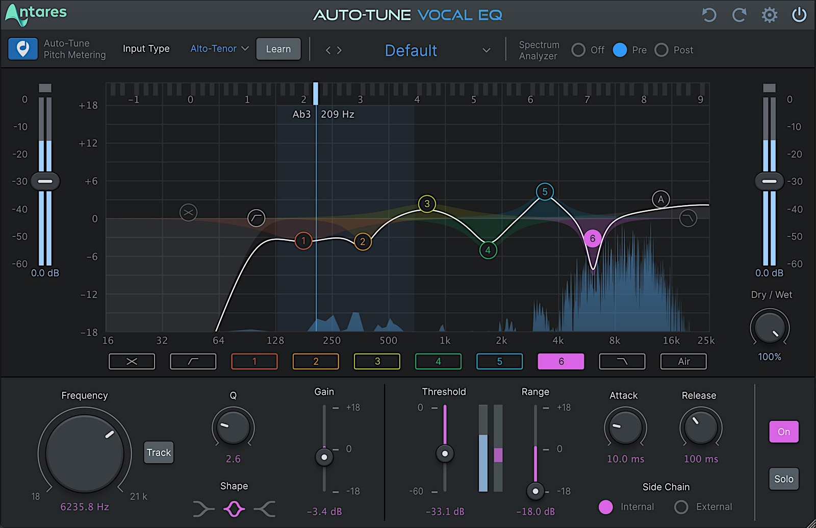Viewport: 816px width, 528px height.
Task: Select the bell shape icon
Action: pos(234,509)
